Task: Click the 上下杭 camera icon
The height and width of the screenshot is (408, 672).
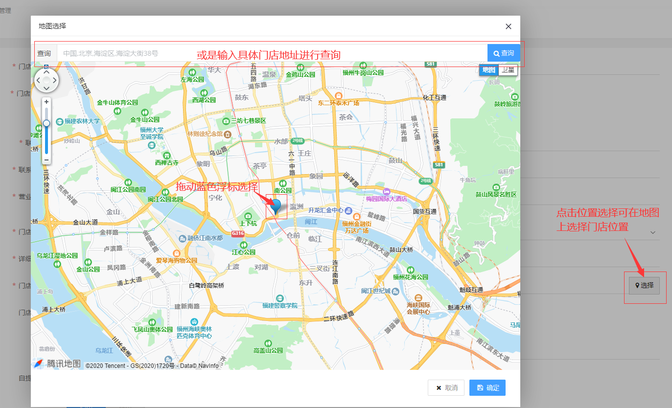Action: pos(248,216)
